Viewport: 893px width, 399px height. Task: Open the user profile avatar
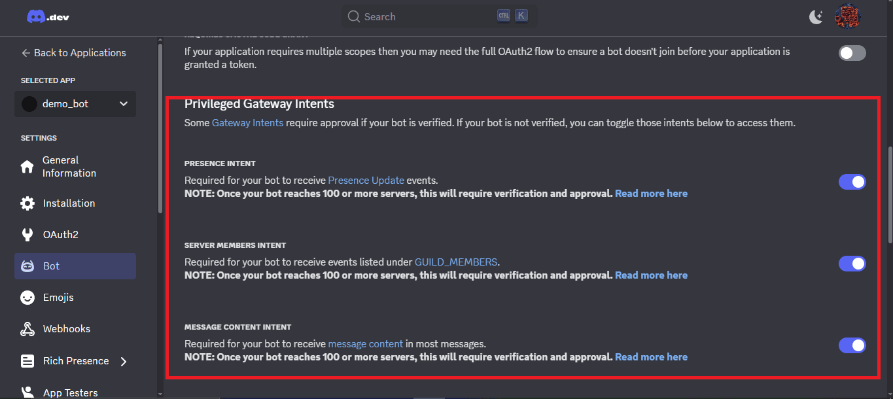(847, 16)
